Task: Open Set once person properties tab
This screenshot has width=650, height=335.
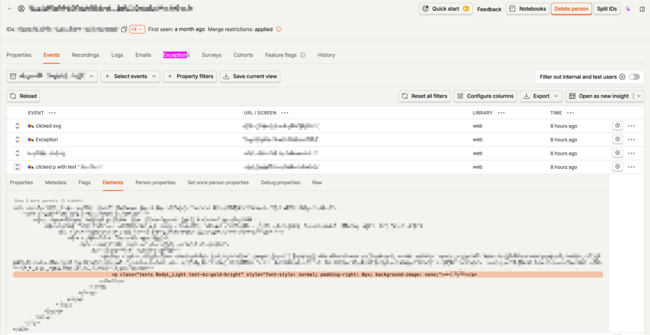Action: tap(218, 183)
